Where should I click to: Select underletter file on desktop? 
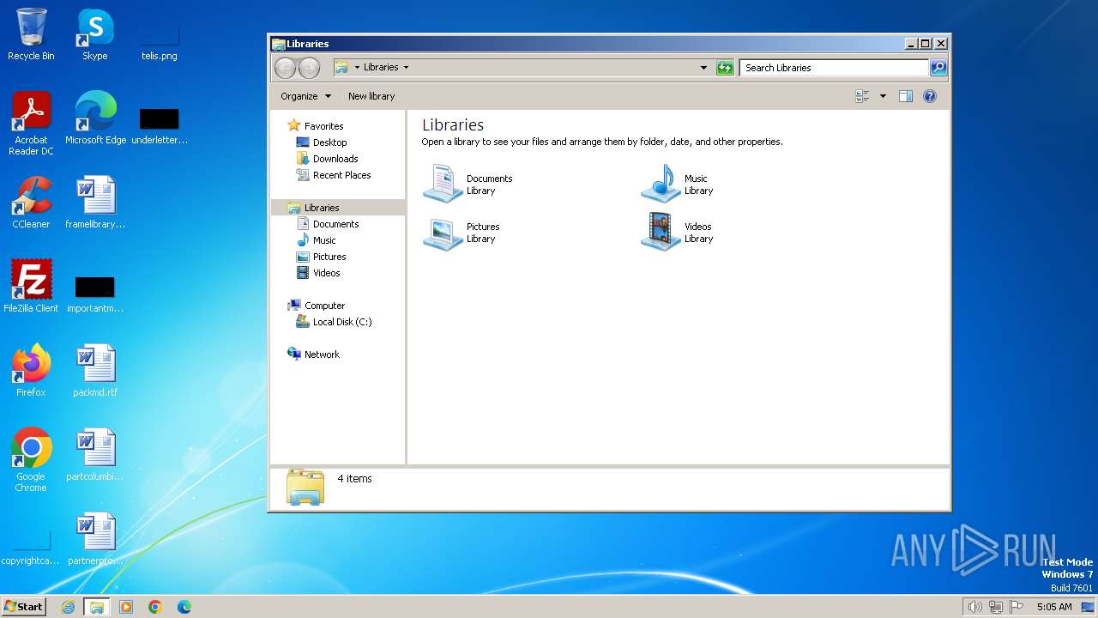pos(160,125)
